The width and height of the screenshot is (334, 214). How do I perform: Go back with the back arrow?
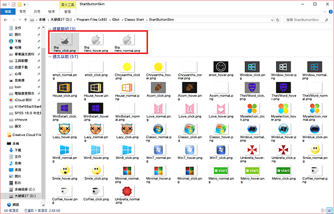point(6,20)
